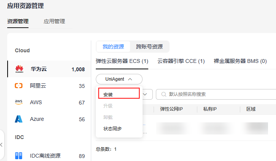Select Azure in Cloud list
Screen dimensions: 276x161
pyautogui.click(x=49, y=119)
